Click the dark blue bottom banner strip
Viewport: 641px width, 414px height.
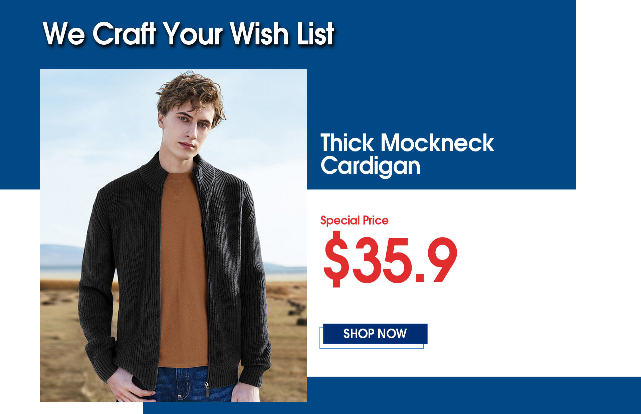click(x=392, y=395)
